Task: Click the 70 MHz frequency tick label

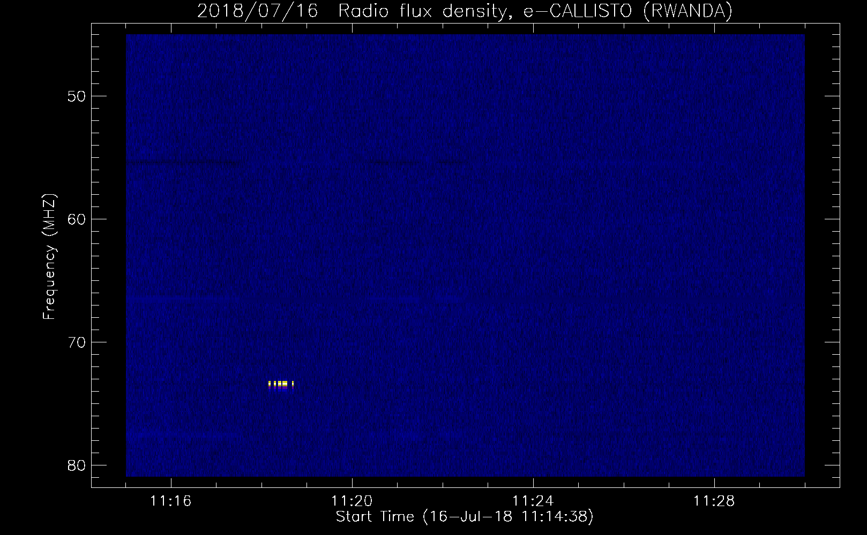Action: (x=77, y=342)
